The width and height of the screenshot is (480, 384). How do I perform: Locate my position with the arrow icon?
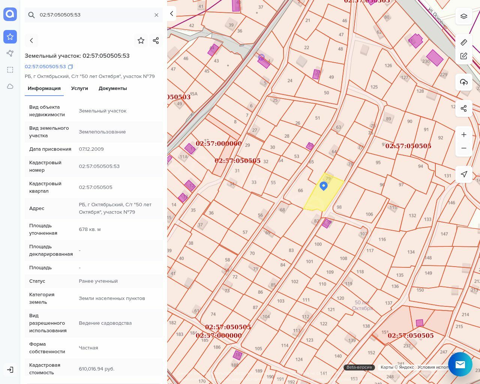[x=464, y=174]
